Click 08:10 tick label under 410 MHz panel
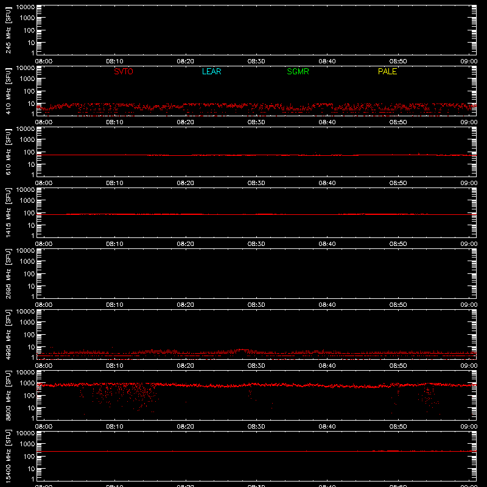 tap(114, 122)
